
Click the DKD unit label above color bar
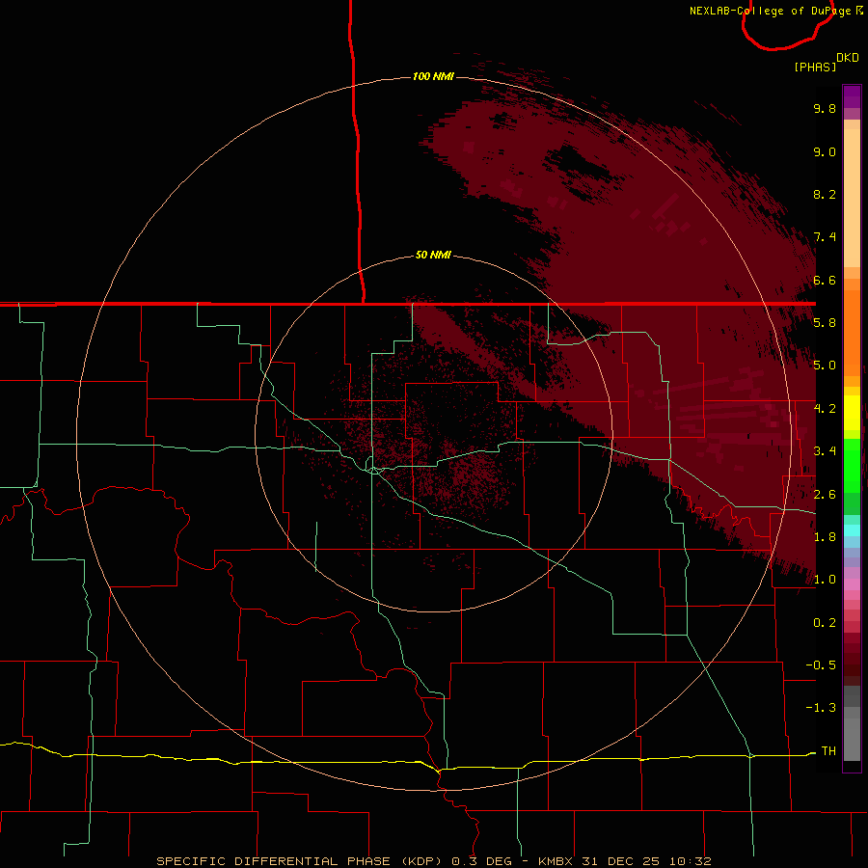847,58
